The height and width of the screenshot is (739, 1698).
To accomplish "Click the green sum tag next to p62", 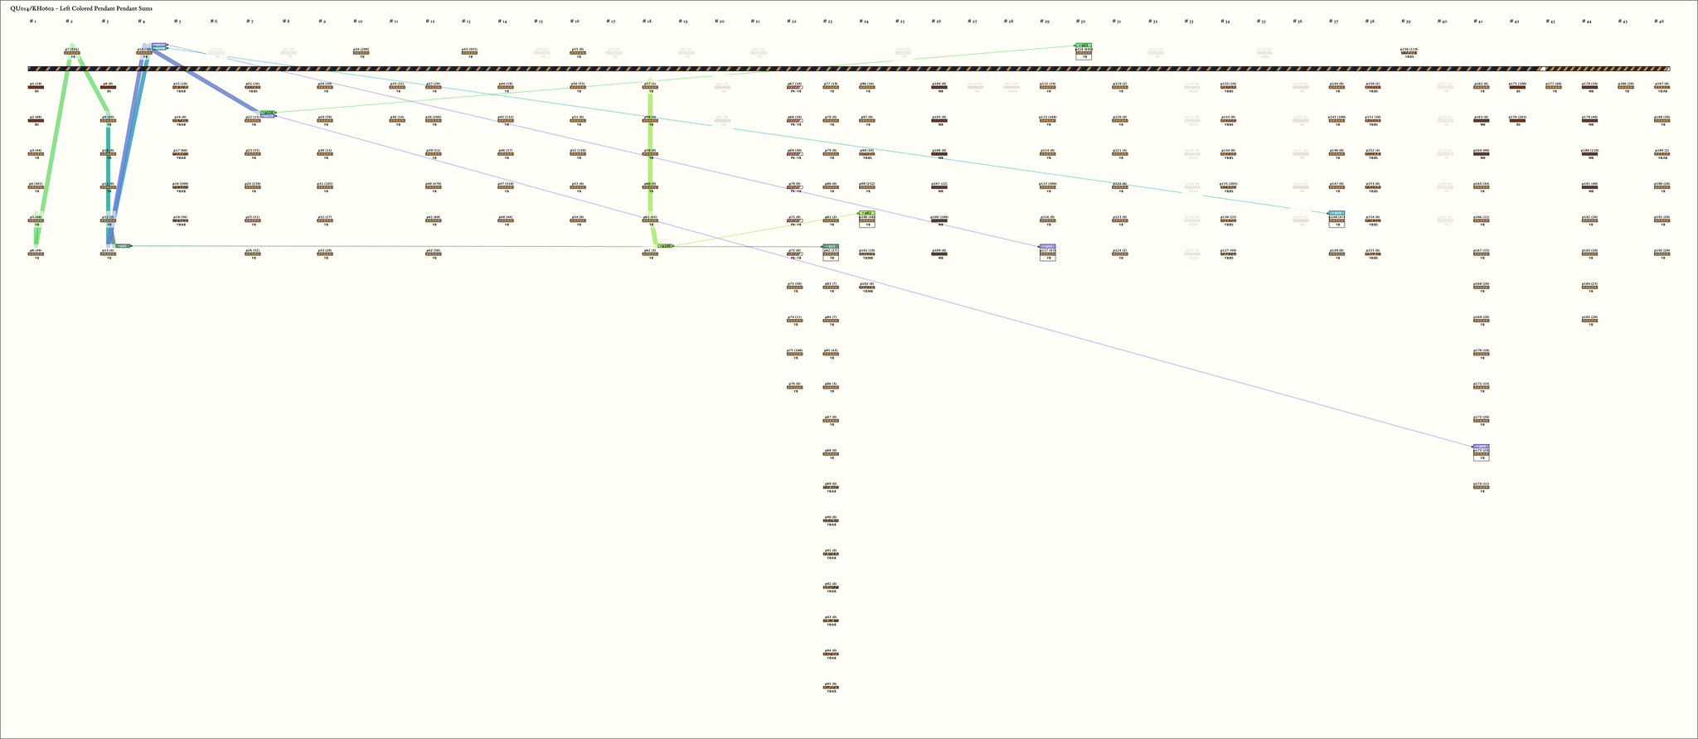I will tap(665, 246).
